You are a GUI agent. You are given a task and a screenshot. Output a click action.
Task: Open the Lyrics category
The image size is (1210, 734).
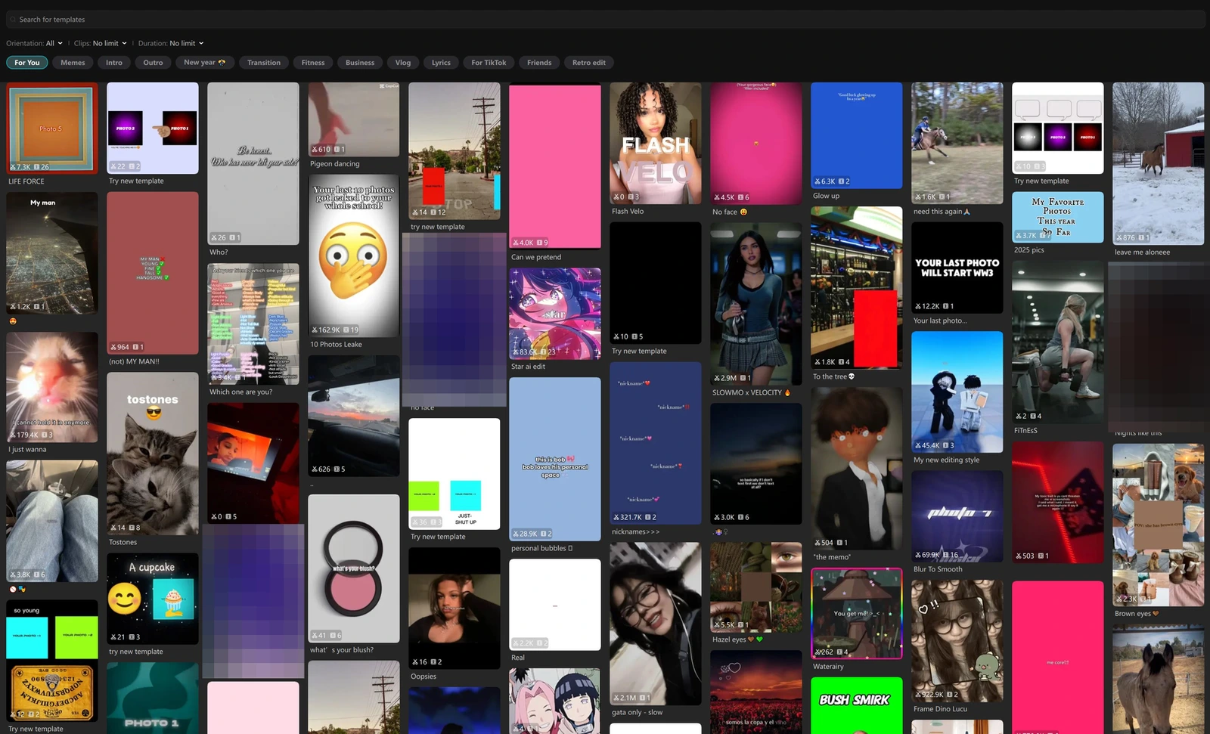pos(441,63)
